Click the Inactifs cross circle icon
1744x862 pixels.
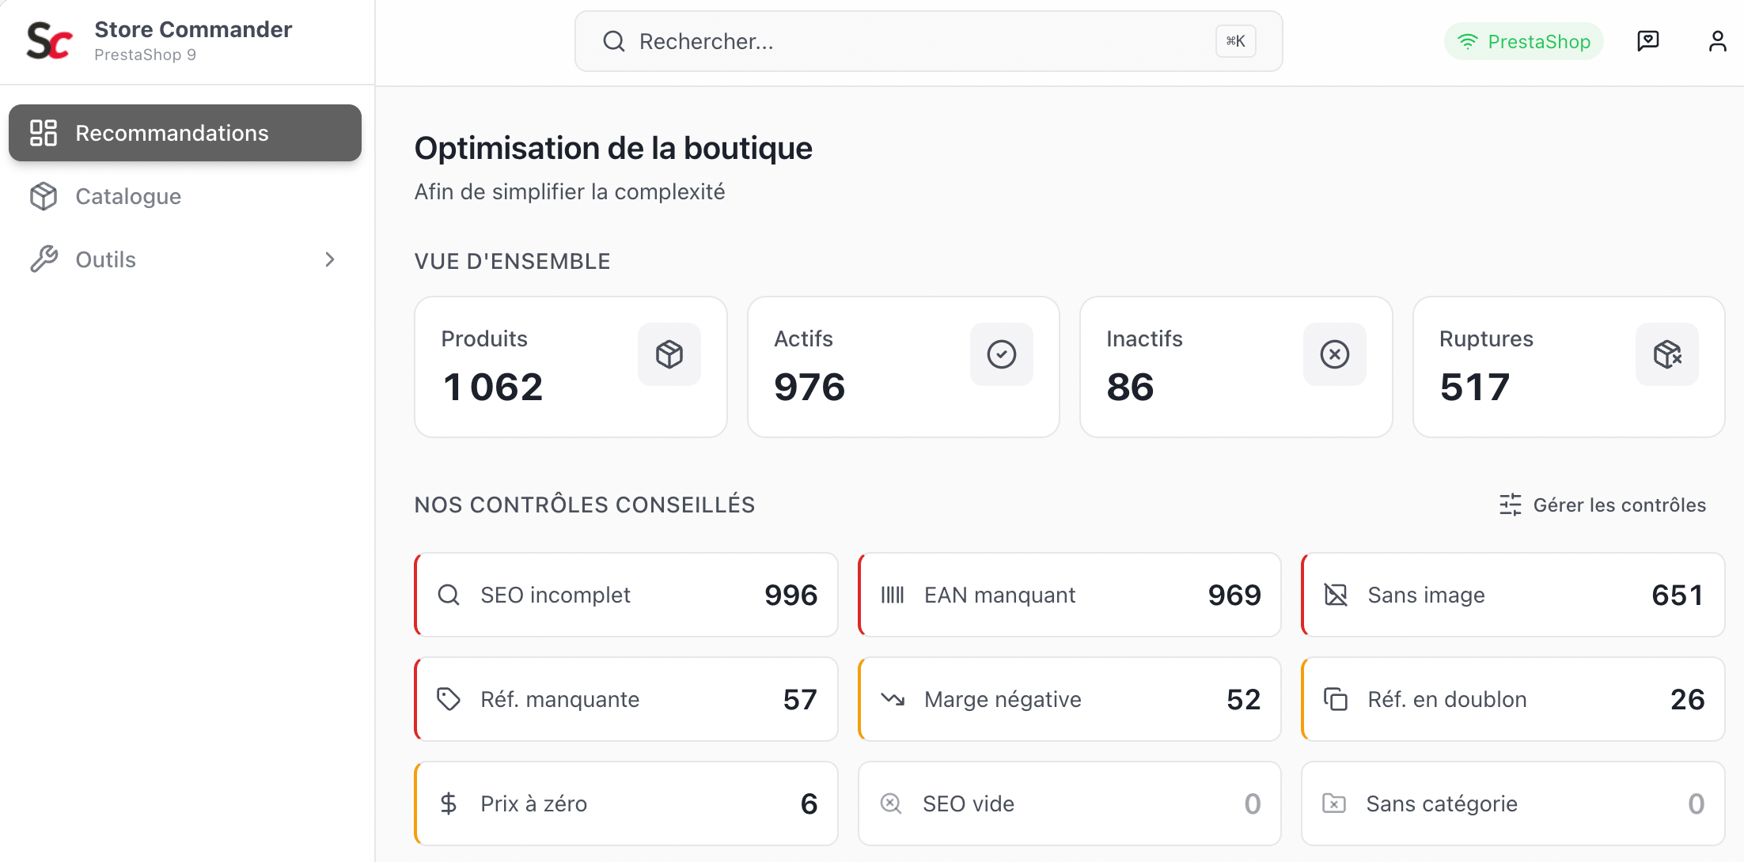point(1335,354)
